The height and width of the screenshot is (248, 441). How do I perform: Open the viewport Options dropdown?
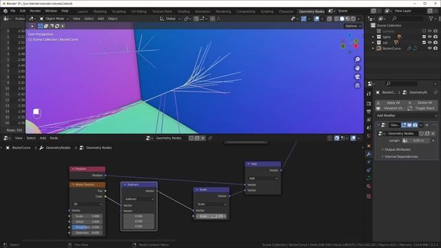click(x=353, y=26)
